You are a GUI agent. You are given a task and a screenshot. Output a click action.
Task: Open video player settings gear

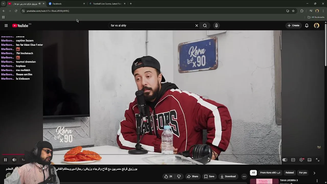tap(301, 160)
